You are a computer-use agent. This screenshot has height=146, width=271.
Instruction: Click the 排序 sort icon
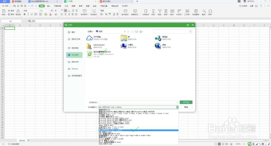tap(166, 11)
